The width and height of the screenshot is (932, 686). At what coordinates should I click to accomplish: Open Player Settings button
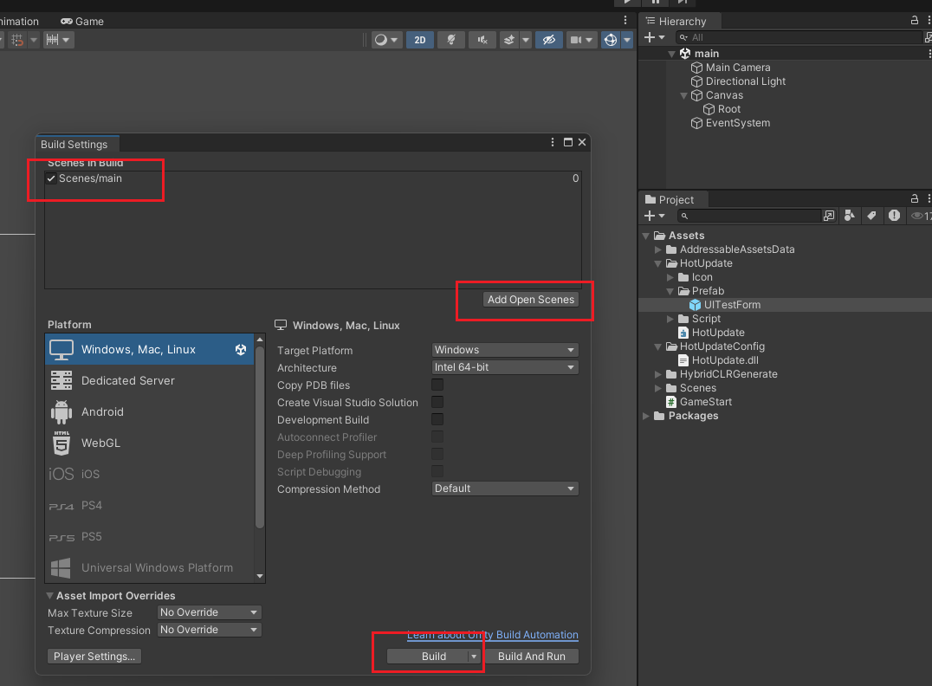pyautogui.click(x=94, y=657)
